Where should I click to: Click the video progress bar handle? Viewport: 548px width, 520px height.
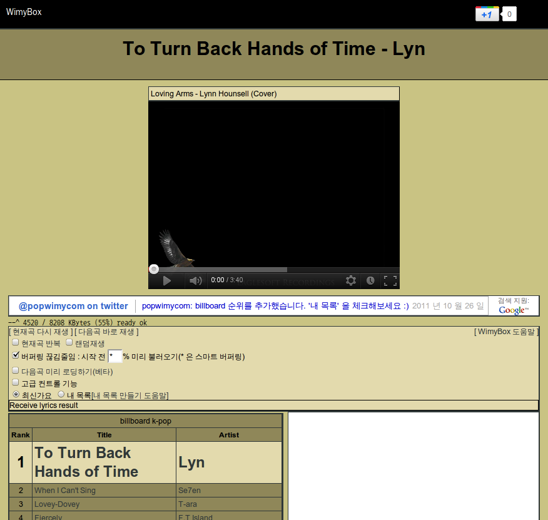pos(154,269)
